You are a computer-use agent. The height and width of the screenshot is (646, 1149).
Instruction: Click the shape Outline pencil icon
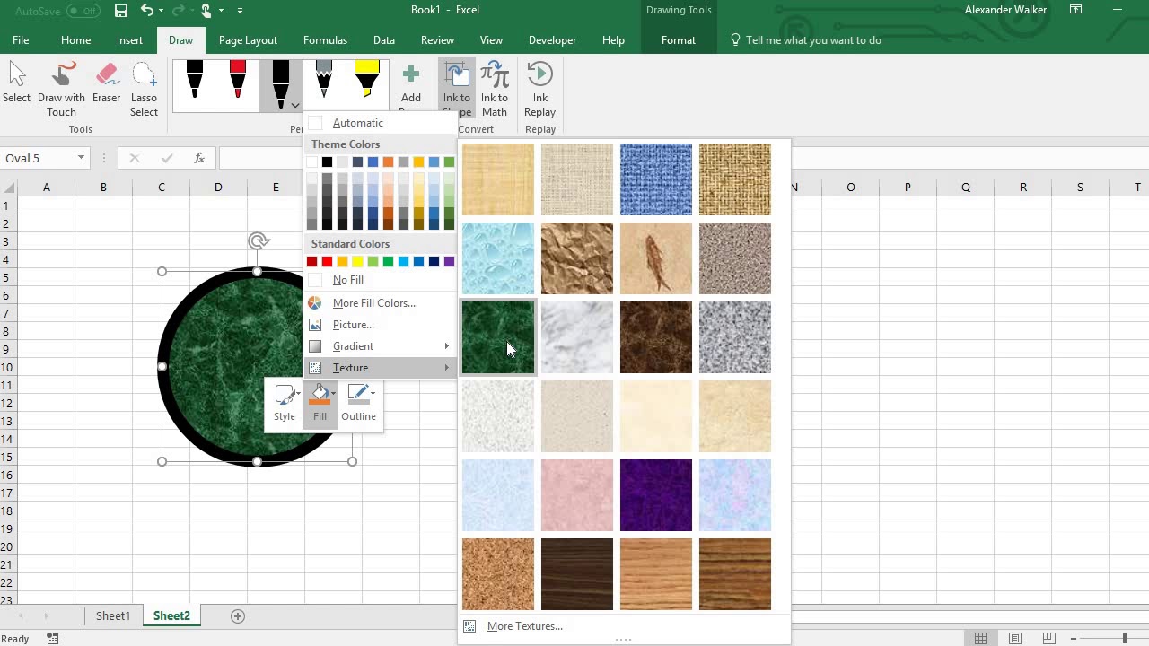tap(357, 394)
